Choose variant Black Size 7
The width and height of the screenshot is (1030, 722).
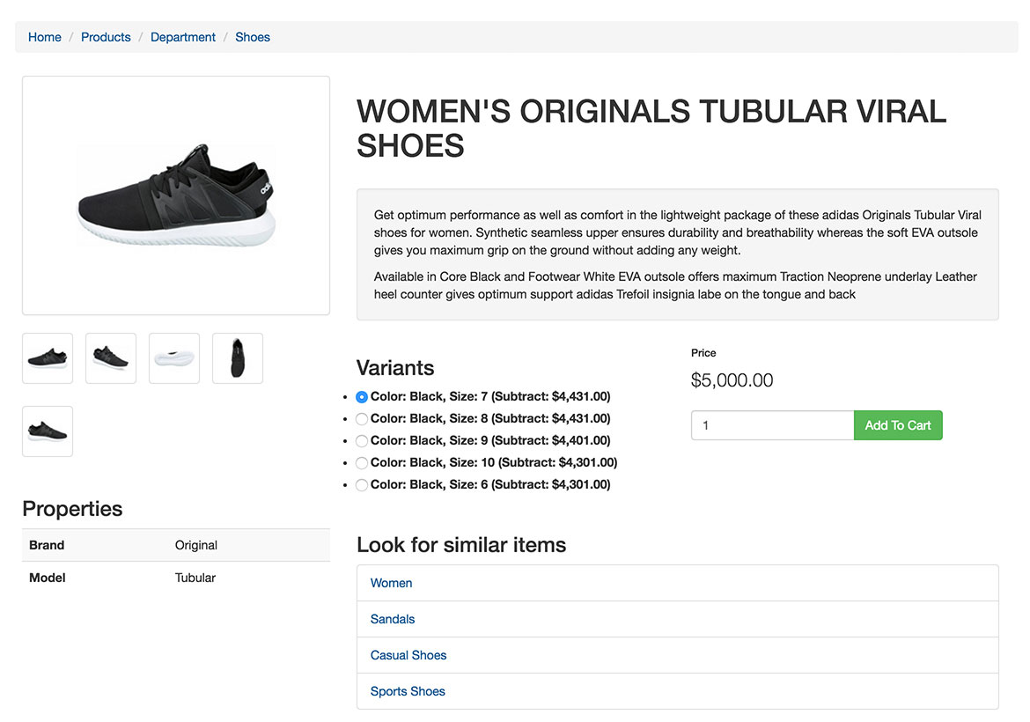(361, 397)
